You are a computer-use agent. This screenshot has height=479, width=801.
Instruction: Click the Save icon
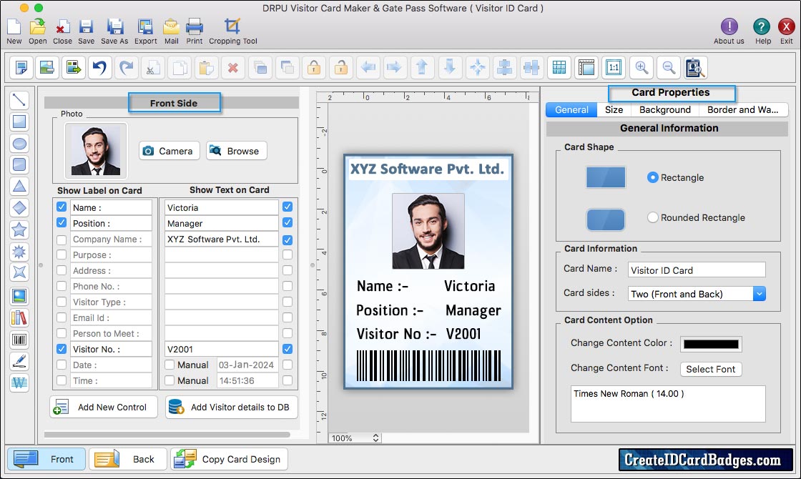[86, 26]
